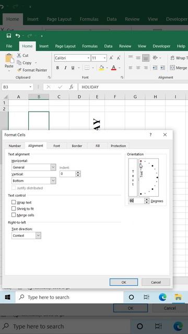Click the Windows Start button
This screenshot has height=334, width=188.
8,297
